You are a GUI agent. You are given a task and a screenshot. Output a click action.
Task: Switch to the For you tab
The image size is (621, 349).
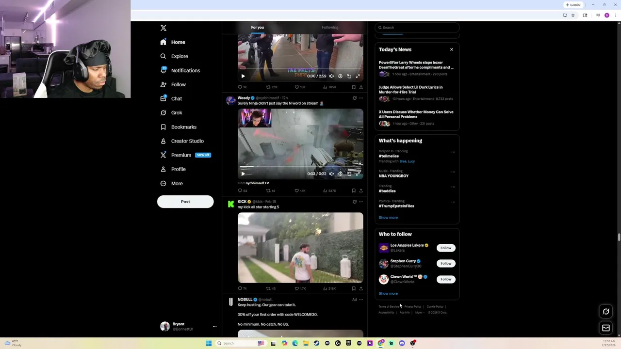point(258,28)
